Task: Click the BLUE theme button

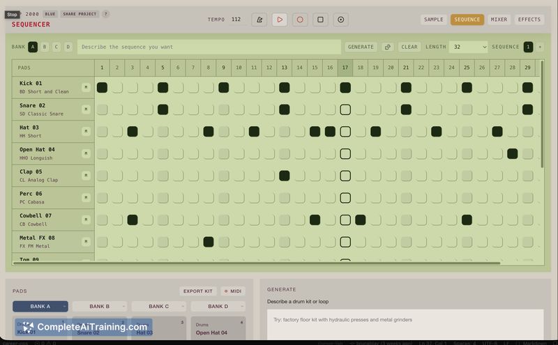Action: click(50, 14)
